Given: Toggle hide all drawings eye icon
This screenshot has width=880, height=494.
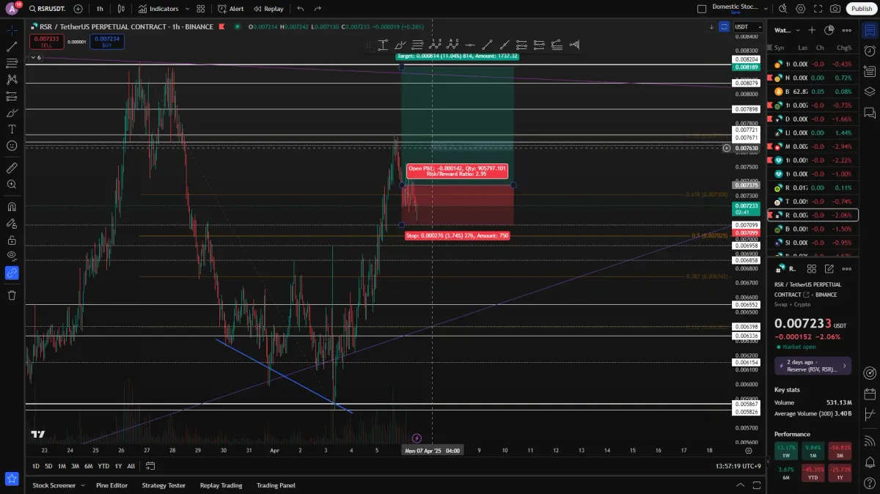Looking at the screenshot, I should [x=12, y=256].
